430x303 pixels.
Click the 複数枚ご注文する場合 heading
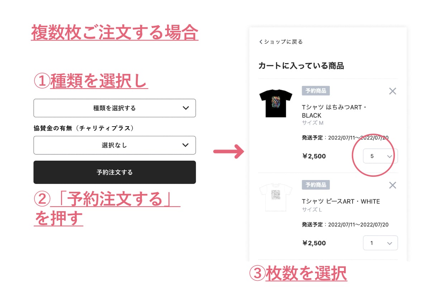(x=115, y=33)
